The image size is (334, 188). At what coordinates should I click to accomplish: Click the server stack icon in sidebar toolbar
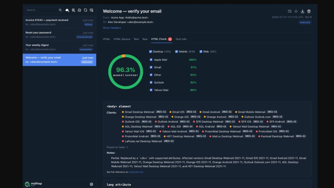73,10
